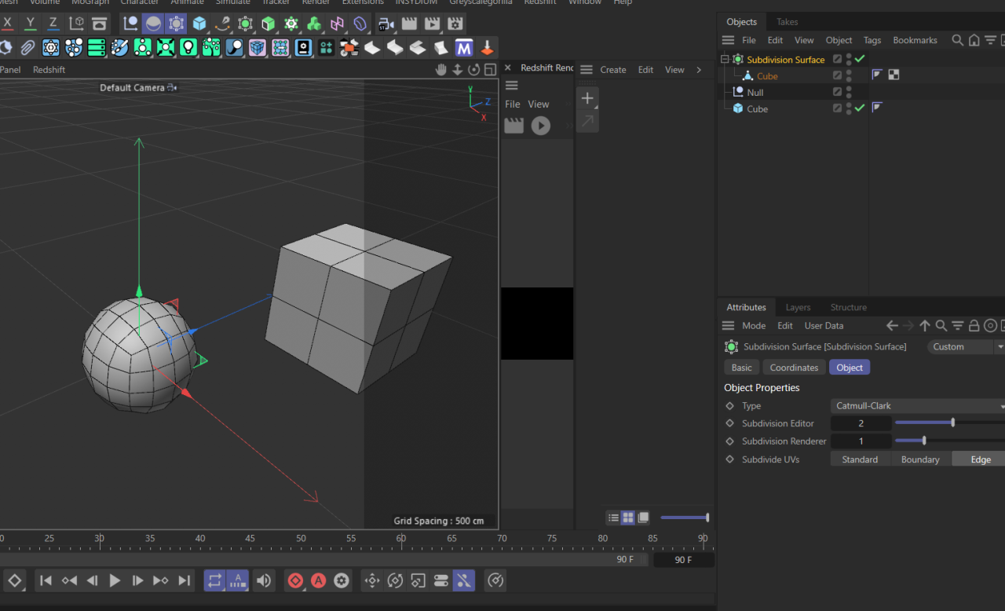Image resolution: width=1005 pixels, height=611 pixels.
Task: Toggle active view with the viewport layout icon
Action: 490,70
